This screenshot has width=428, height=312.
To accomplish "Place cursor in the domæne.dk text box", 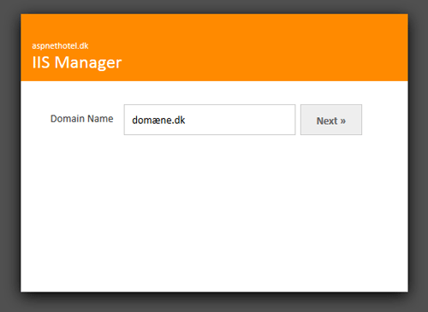I will (x=210, y=120).
